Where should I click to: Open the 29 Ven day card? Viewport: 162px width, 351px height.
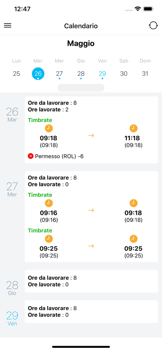(91, 312)
